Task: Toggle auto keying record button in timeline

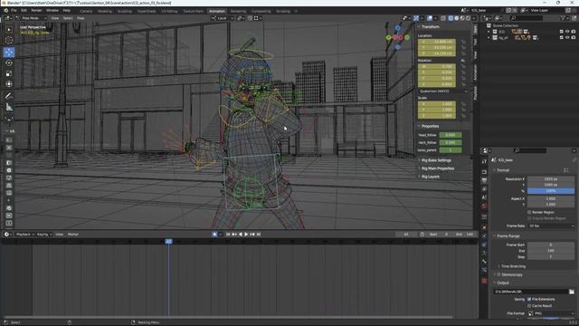Action: coord(214,235)
